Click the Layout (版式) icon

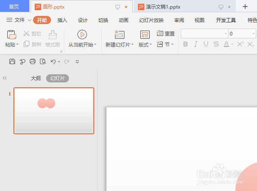point(145,35)
